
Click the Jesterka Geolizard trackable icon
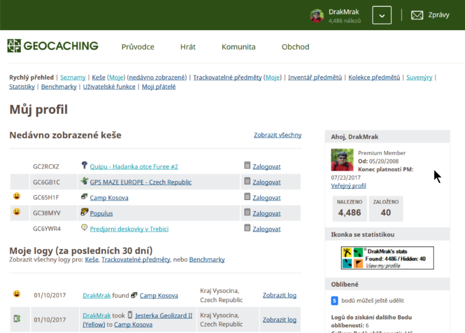130,315
